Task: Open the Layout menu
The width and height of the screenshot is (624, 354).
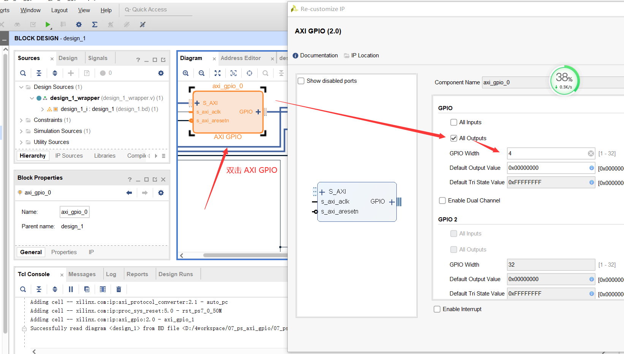Action: pyautogui.click(x=59, y=10)
